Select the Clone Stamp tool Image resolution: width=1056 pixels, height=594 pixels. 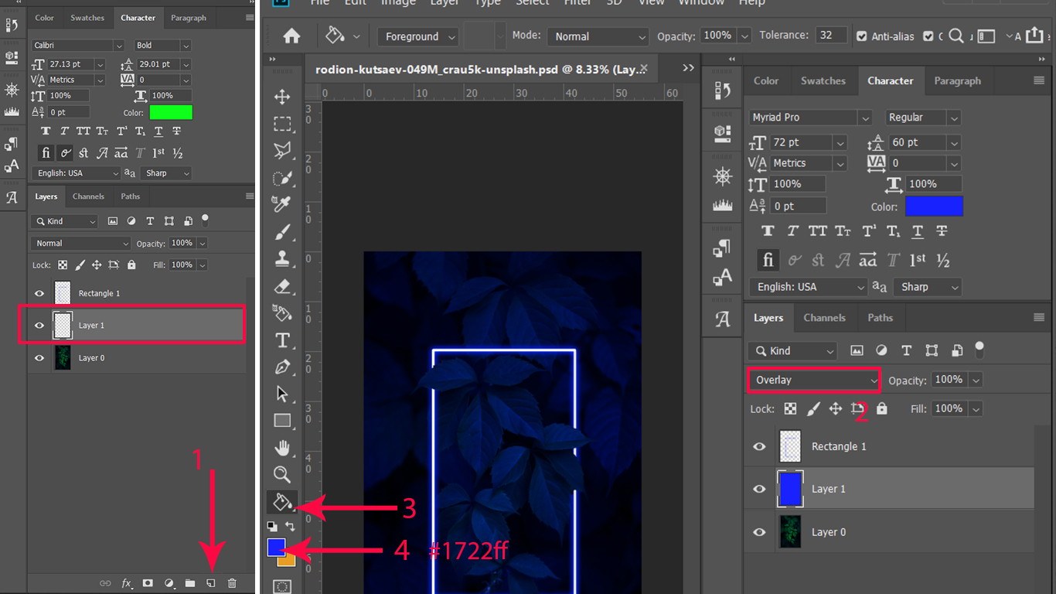pyautogui.click(x=282, y=259)
